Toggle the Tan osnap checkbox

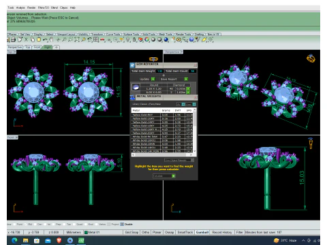(x=64, y=225)
